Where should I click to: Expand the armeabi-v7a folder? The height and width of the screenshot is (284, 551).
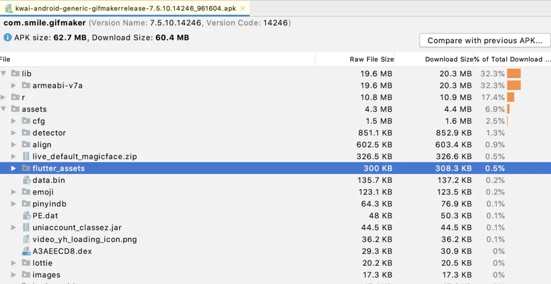14,86
